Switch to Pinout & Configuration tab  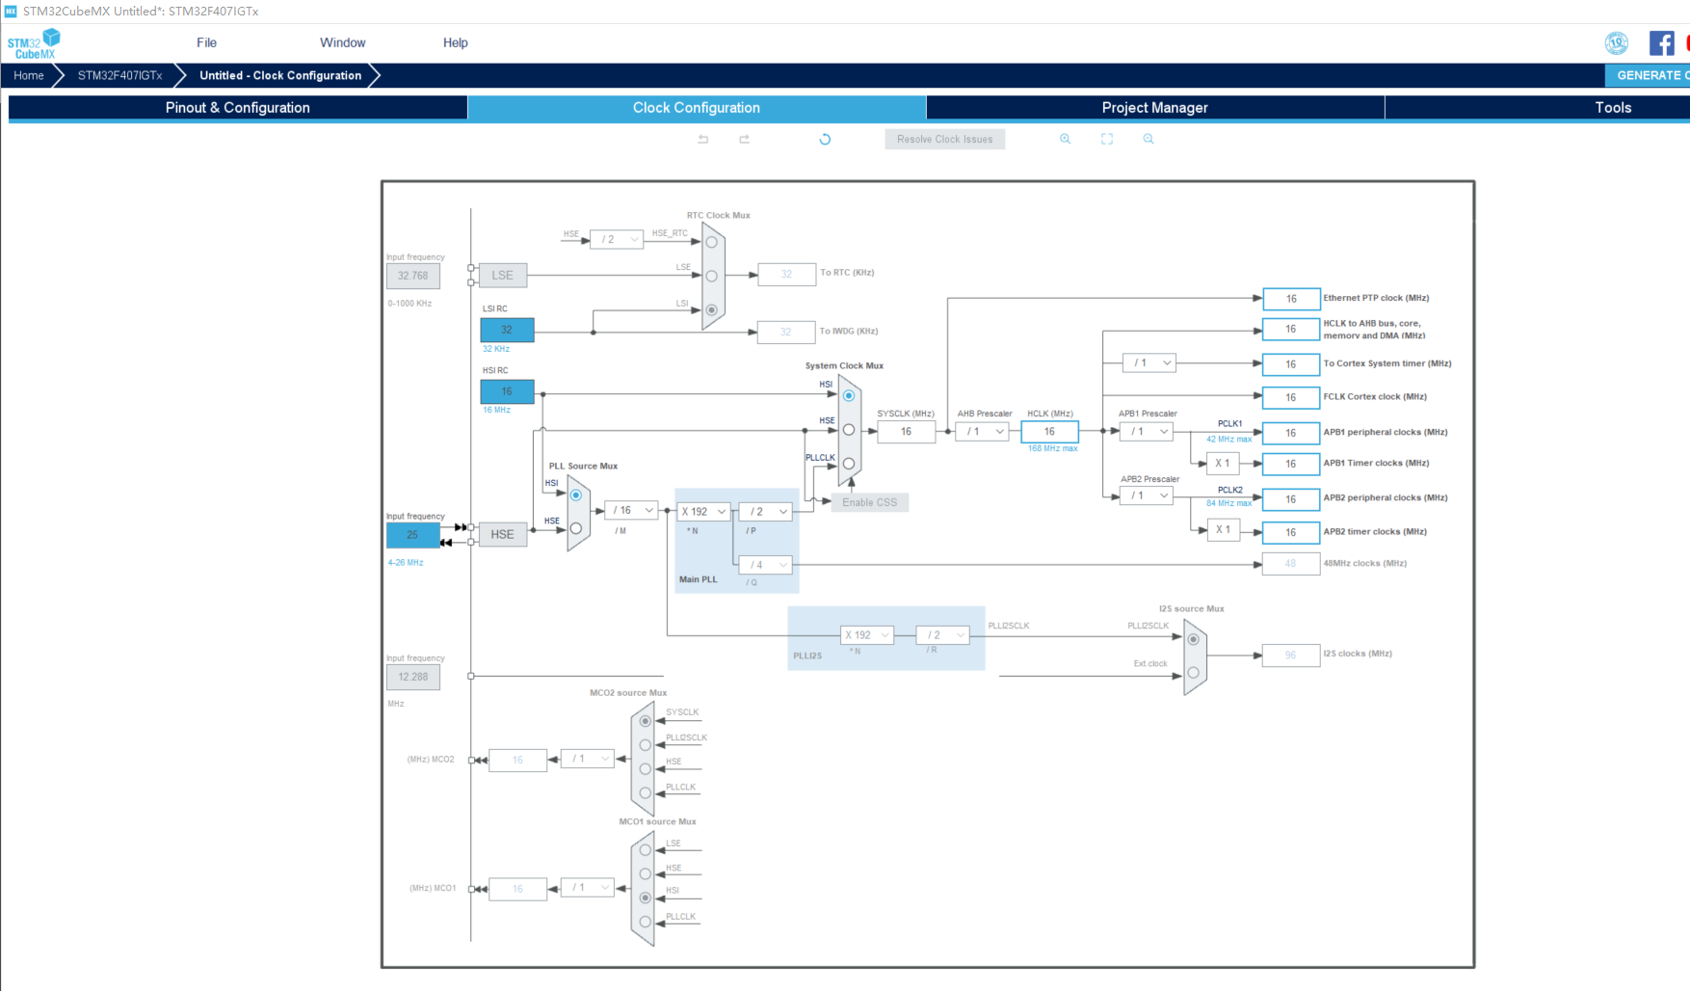[238, 108]
